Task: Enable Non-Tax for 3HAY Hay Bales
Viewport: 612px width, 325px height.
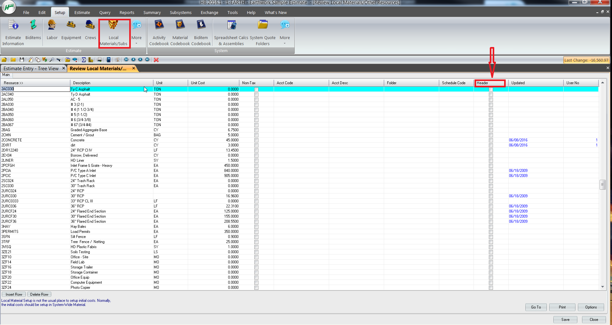Action: coord(256,227)
